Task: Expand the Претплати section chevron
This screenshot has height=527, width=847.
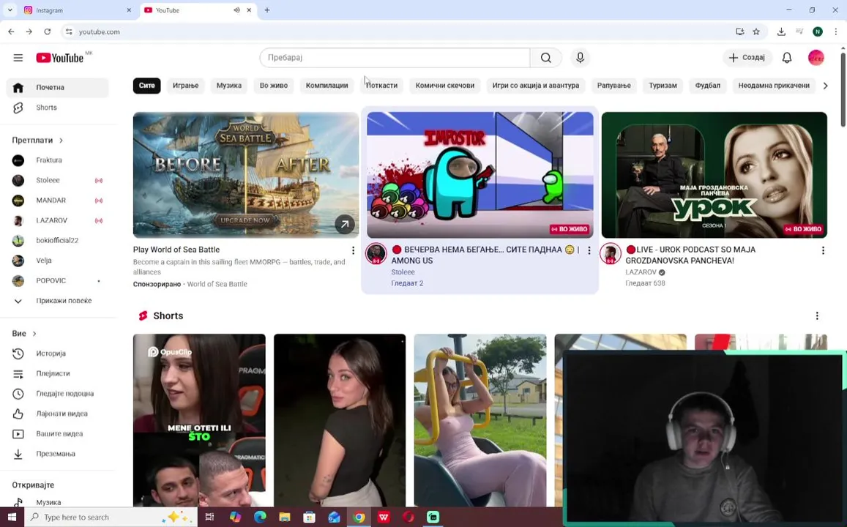Action: tap(61, 141)
